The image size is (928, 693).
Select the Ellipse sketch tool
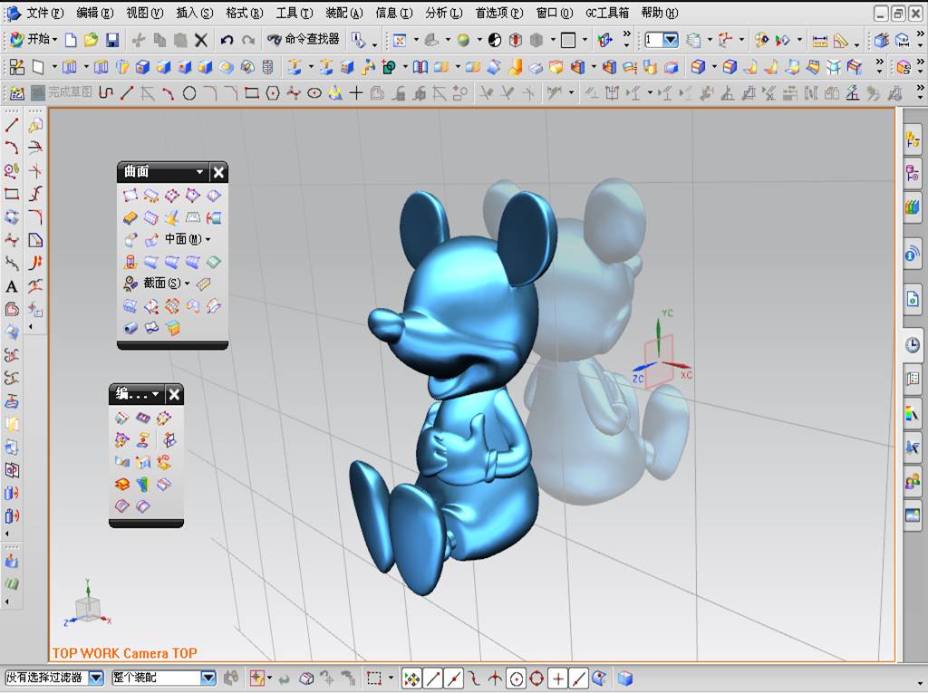tap(314, 92)
